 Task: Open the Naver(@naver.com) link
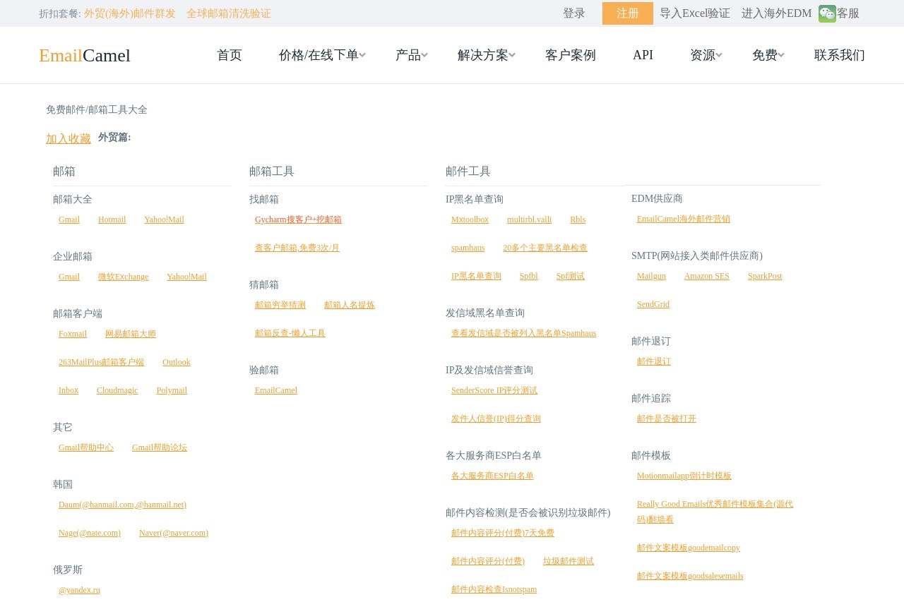[x=174, y=533]
